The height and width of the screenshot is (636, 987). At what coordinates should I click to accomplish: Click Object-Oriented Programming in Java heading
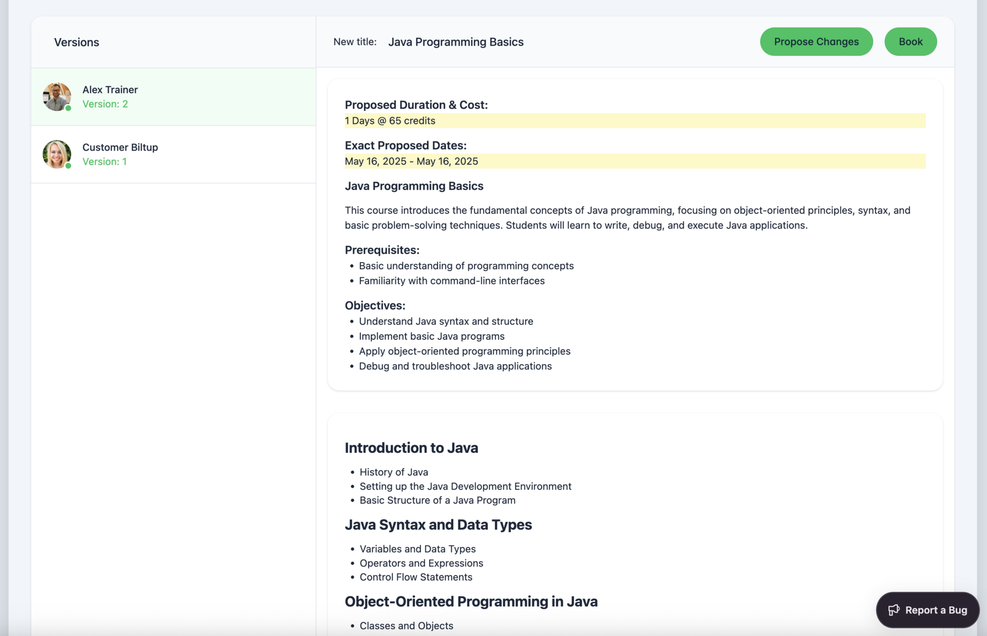471,602
